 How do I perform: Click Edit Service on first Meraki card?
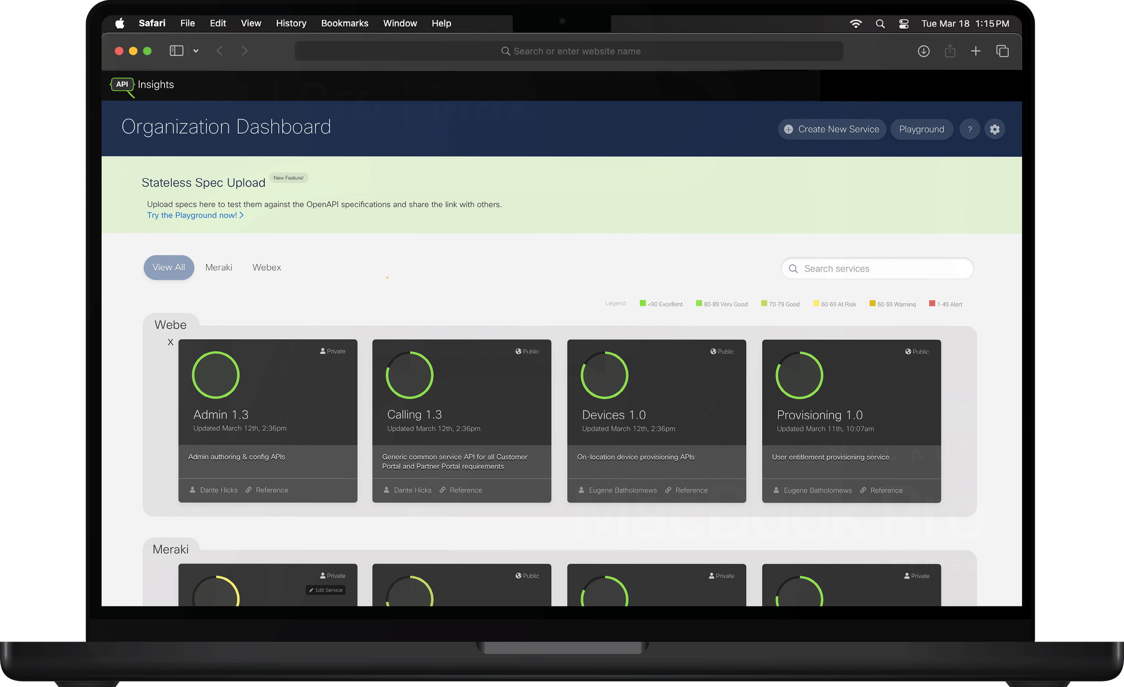pos(326,590)
